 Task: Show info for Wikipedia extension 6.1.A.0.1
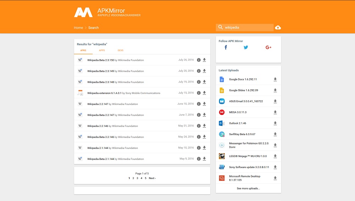pos(198,93)
